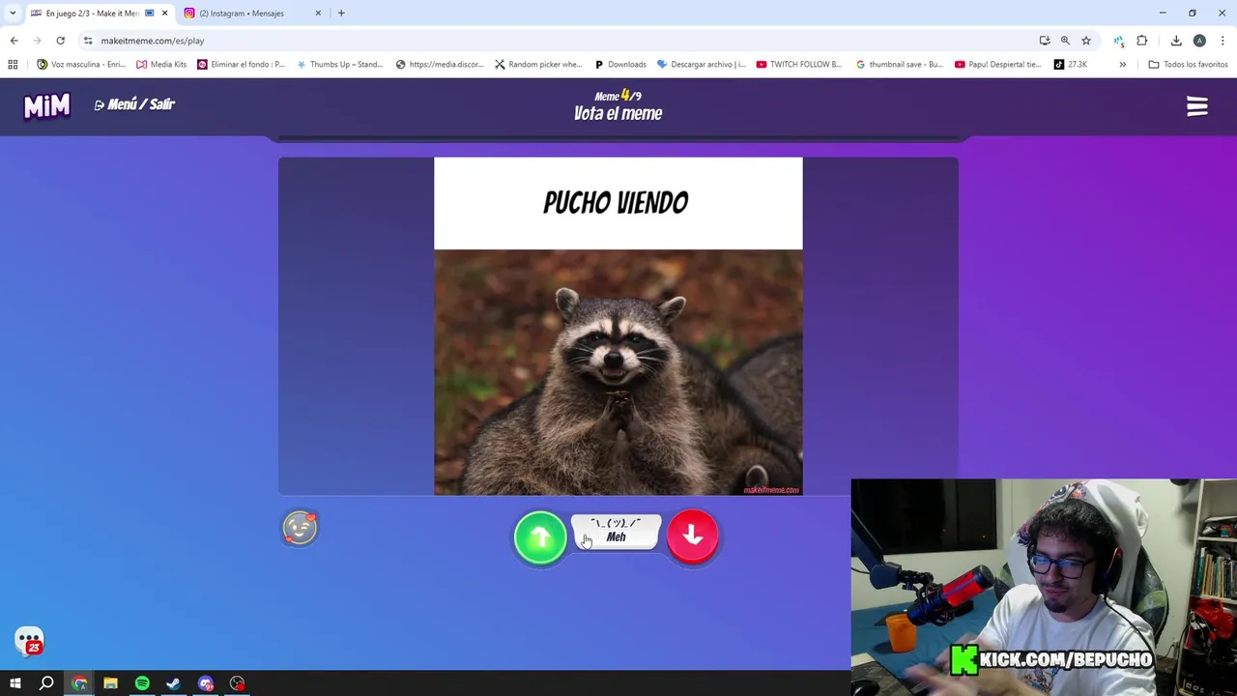The width and height of the screenshot is (1237, 696).
Task: Open the emoji reaction button
Action: pyautogui.click(x=300, y=528)
